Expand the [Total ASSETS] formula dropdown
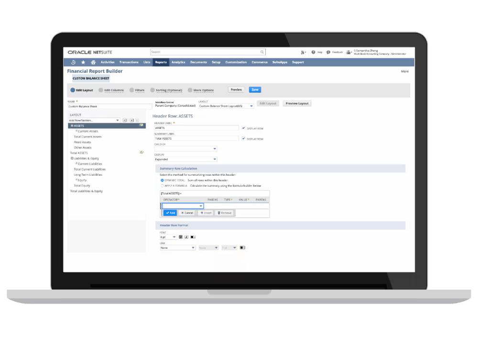This screenshot has width=478, height=347. pos(181,193)
